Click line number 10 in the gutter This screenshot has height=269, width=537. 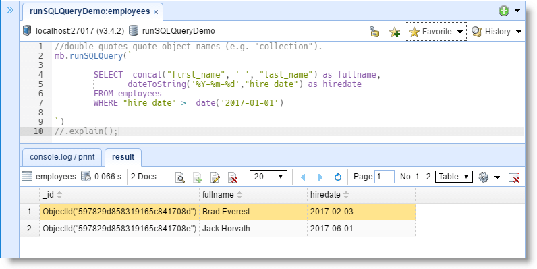[x=38, y=131]
